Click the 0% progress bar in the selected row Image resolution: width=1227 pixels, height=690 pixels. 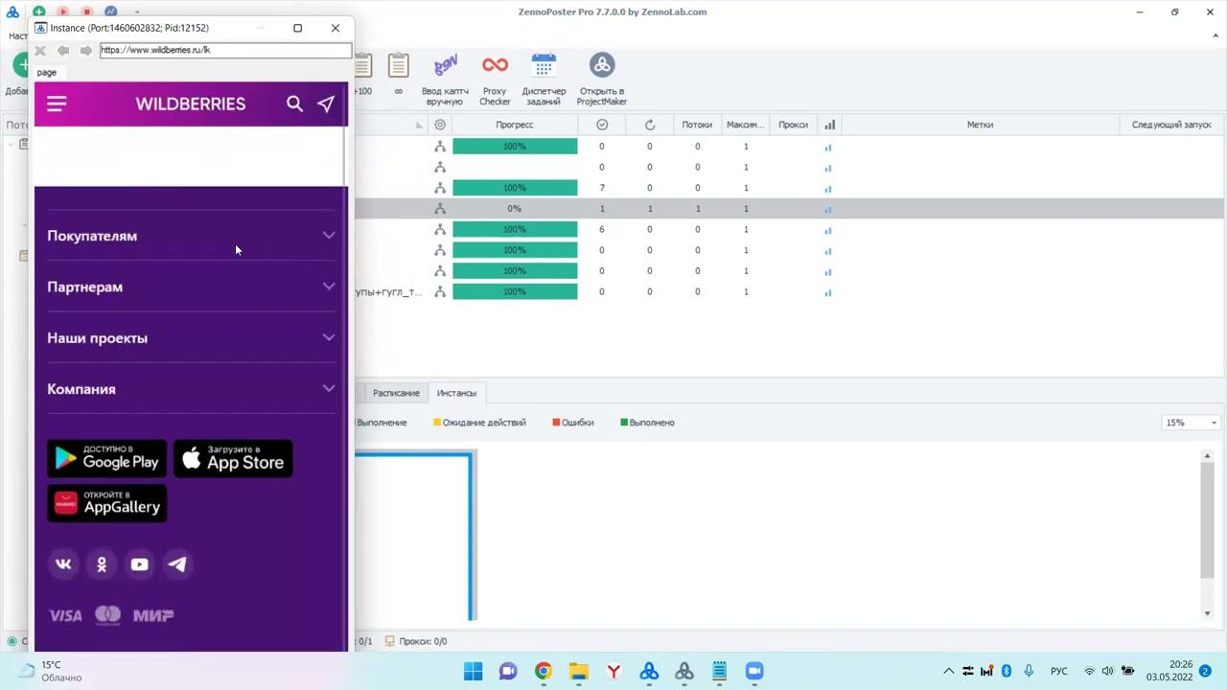(515, 209)
